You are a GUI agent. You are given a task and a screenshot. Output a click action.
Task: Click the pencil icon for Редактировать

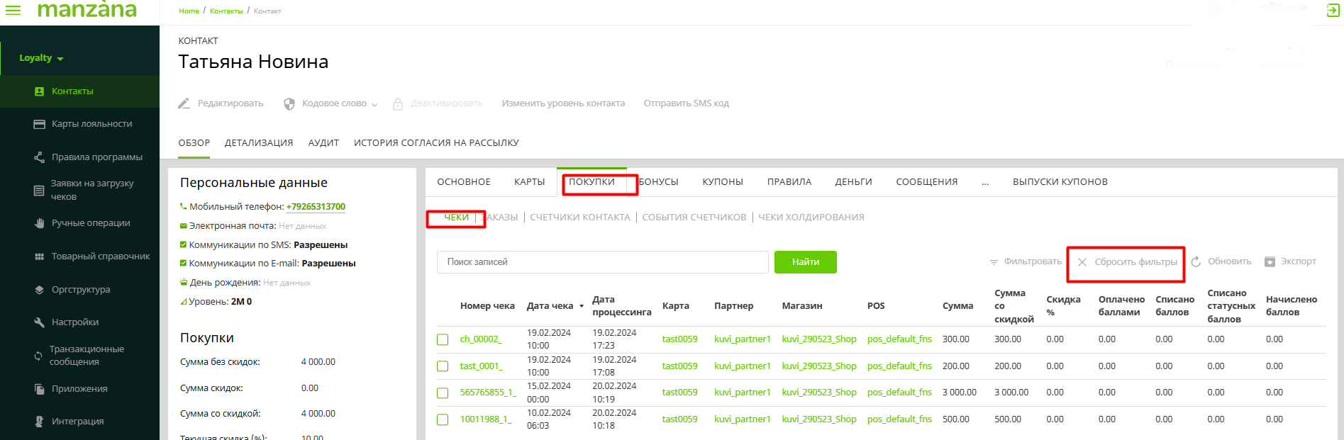coord(184,103)
